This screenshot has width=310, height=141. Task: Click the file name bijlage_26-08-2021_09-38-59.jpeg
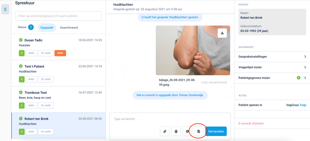click(x=177, y=82)
